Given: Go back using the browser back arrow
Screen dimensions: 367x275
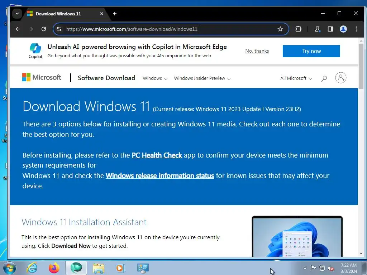Looking at the screenshot, I should (x=18, y=29).
